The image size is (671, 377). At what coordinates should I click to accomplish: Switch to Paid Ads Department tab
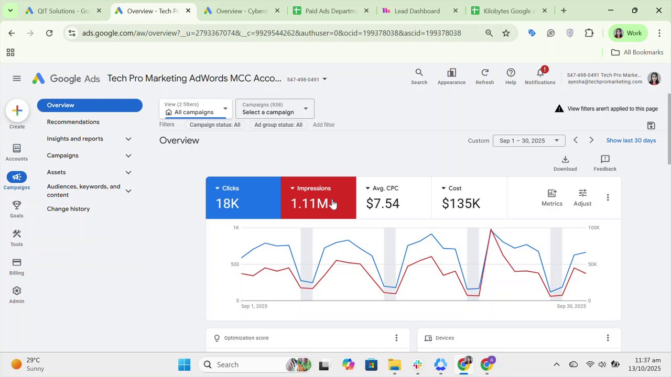click(332, 10)
